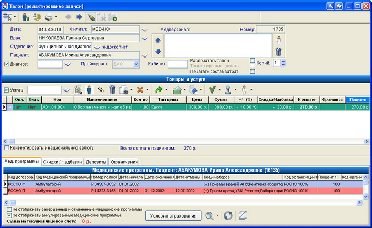The image size is (372, 228).
Task: Open the Отделение lookup arrow
Action: click(97, 47)
